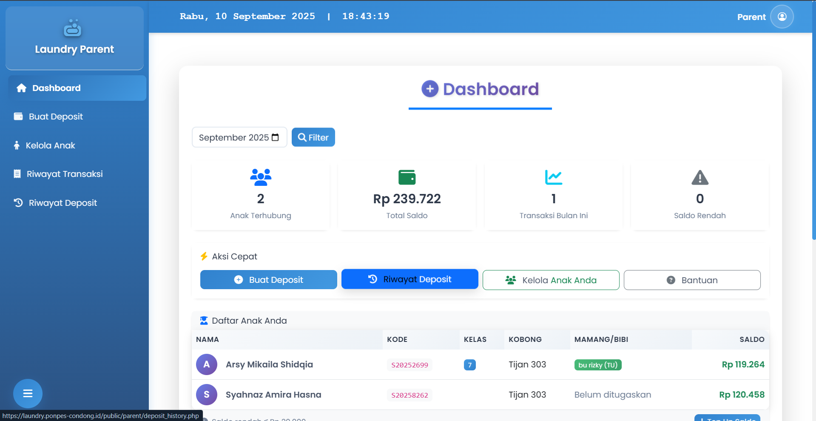Open Riwayat Transaksi in sidebar

point(65,174)
